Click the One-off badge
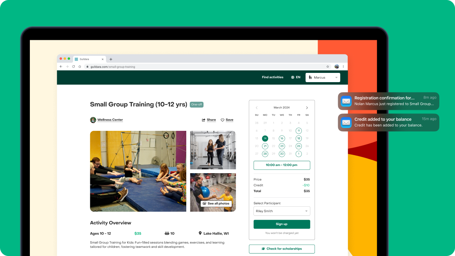Viewport: 455px width, 256px height. [197, 105]
